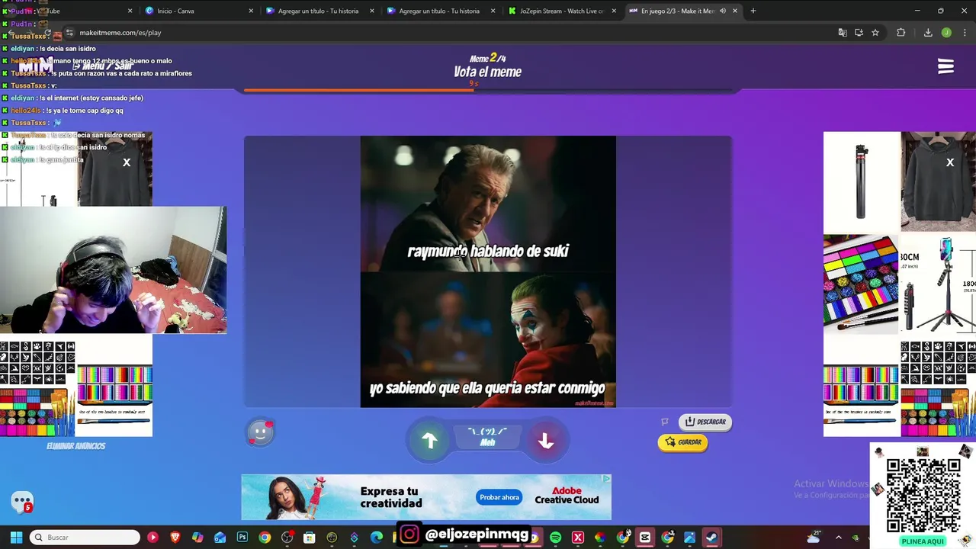
Task: Click the taskbar Buscar search box
Action: [85, 538]
